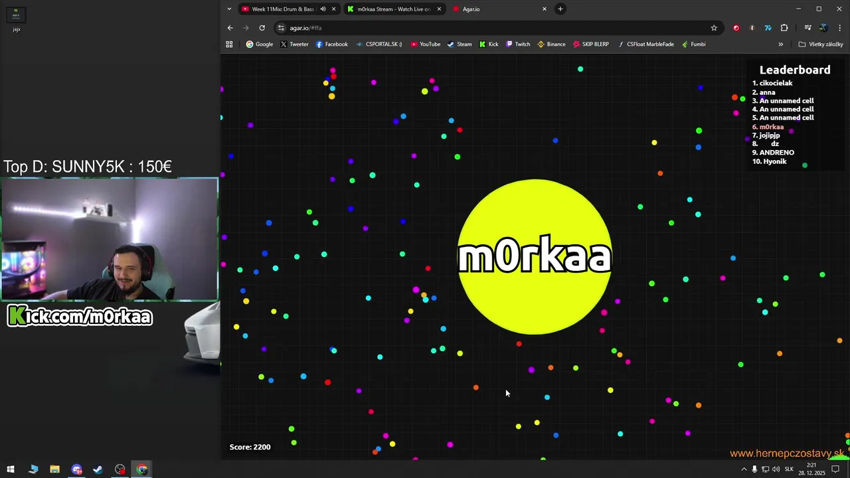
Task: Open the Discord taskbar icon
Action: [76, 469]
